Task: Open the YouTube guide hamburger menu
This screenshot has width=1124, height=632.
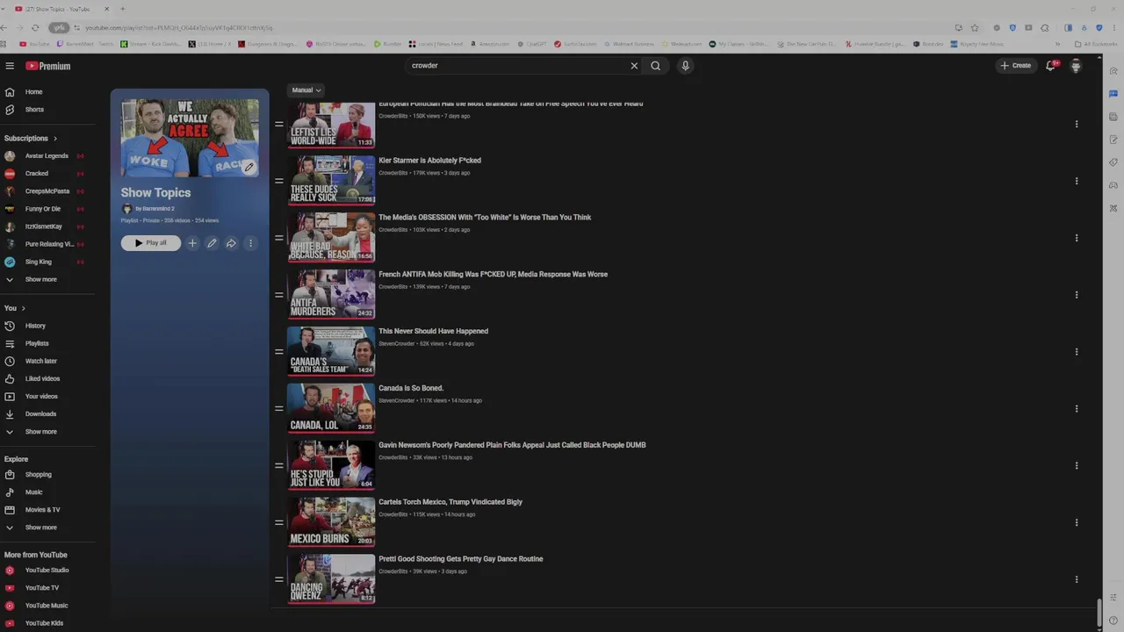Action: [x=10, y=66]
